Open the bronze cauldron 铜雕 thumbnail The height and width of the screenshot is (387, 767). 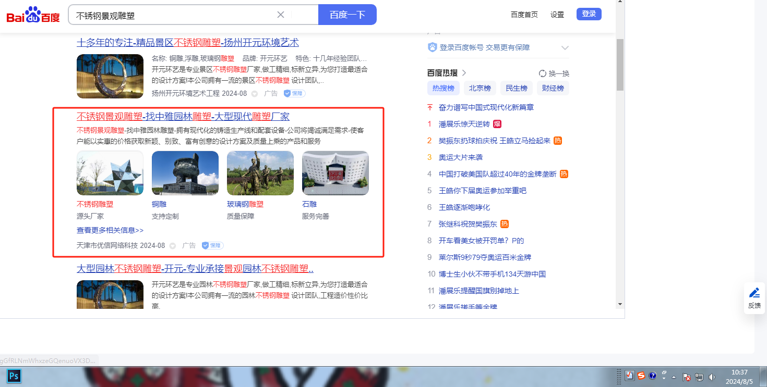[185, 173]
